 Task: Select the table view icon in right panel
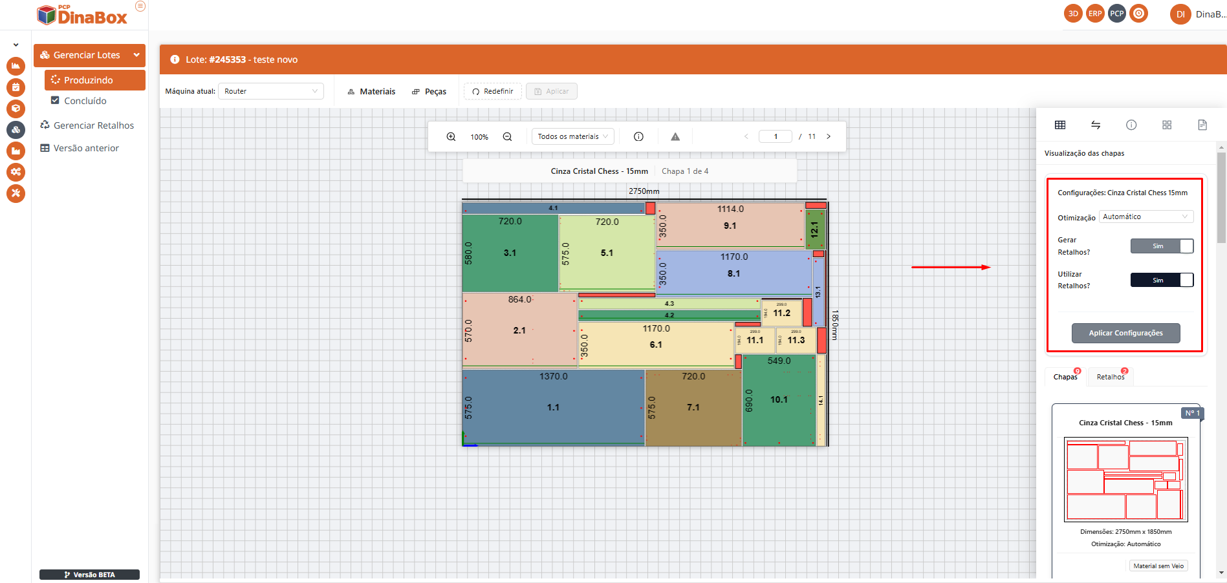[1060, 125]
